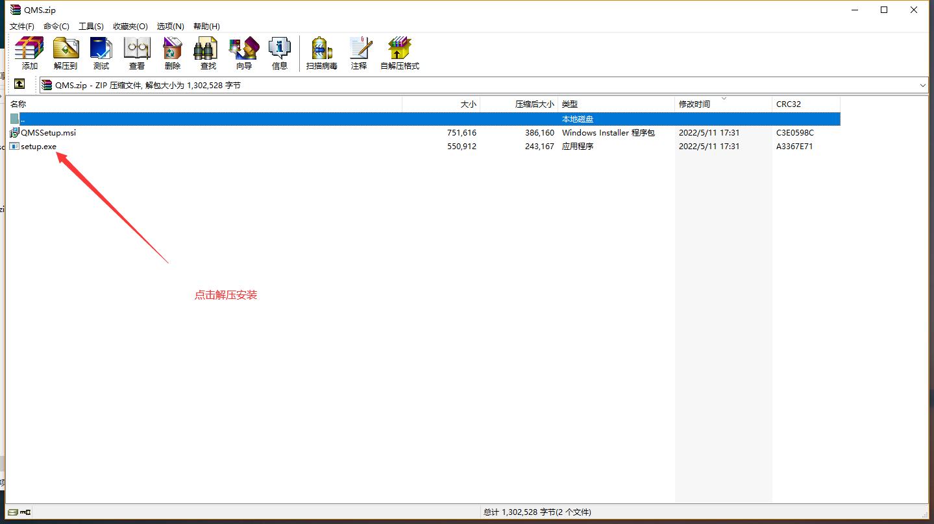Go up one folder level button

19,84
